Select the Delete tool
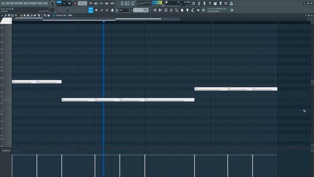Image resolution: width=314 pixels, height=177 pixels. 31,15
